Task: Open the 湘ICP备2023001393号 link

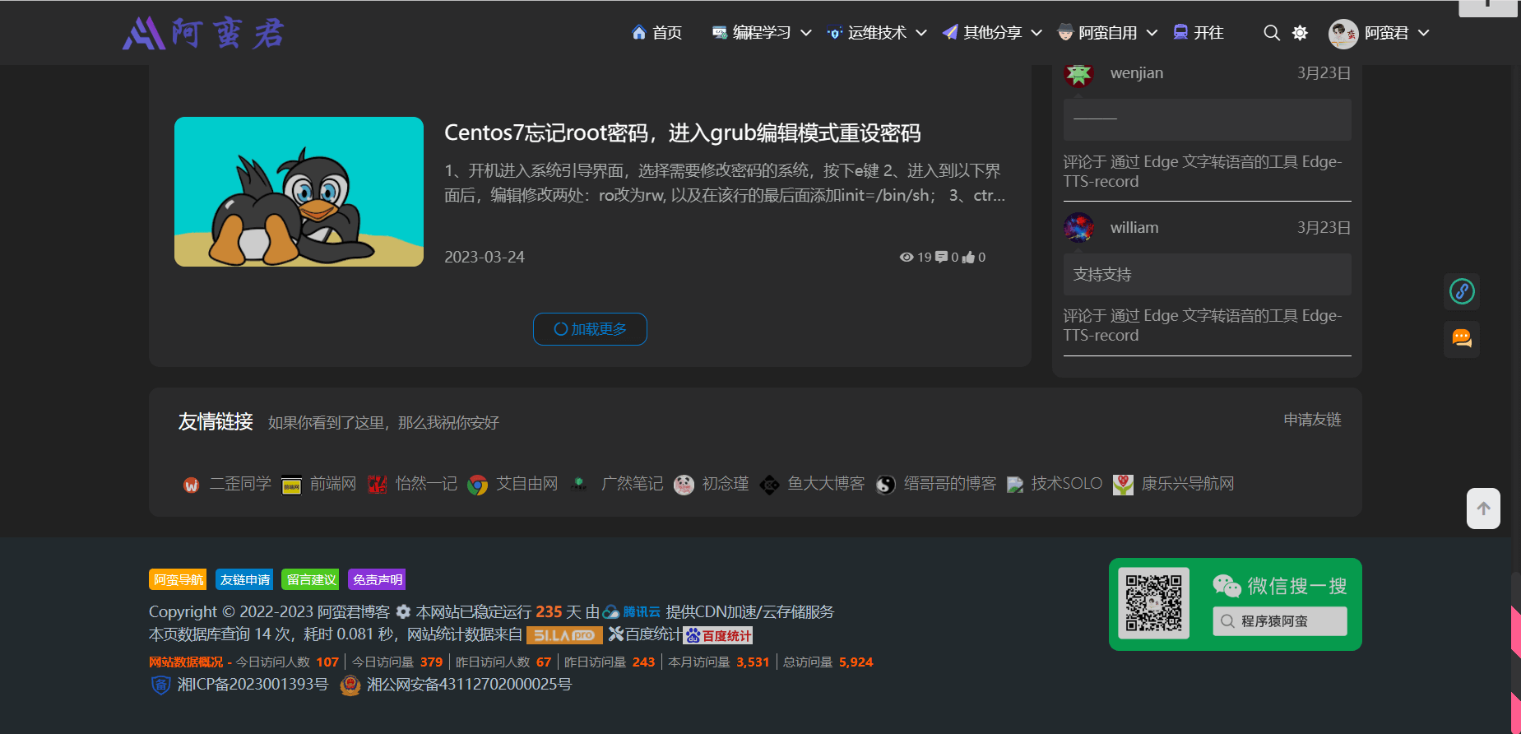Action: tap(253, 685)
